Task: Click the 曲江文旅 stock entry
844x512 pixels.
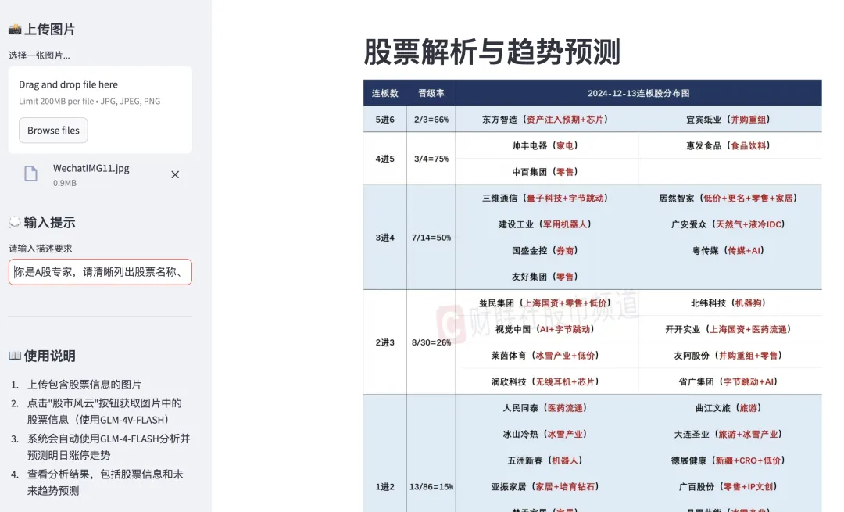Action: click(x=728, y=408)
